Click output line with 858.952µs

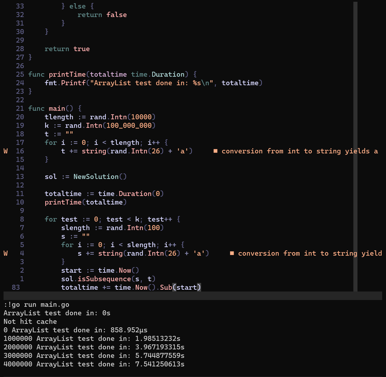76,330
